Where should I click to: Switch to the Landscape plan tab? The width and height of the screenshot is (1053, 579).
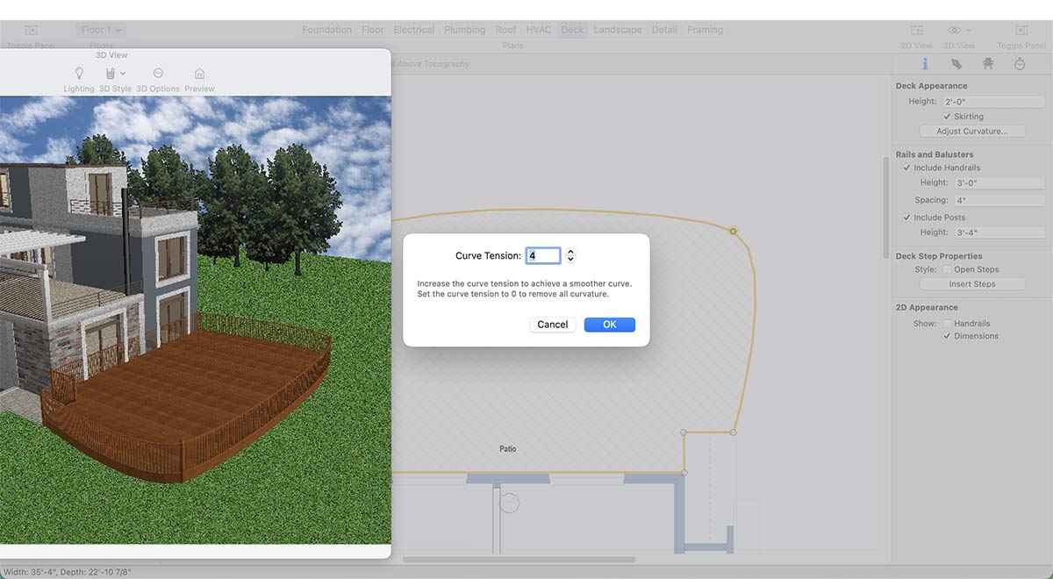[617, 30]
